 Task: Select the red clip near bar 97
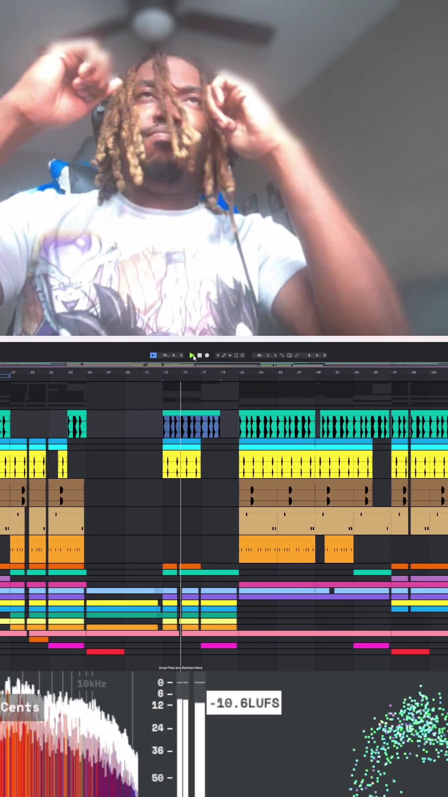pos(410,652)
